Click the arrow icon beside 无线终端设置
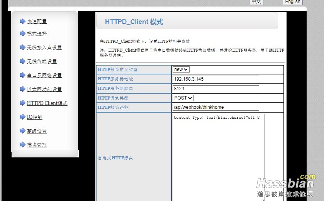 (22, 61)
